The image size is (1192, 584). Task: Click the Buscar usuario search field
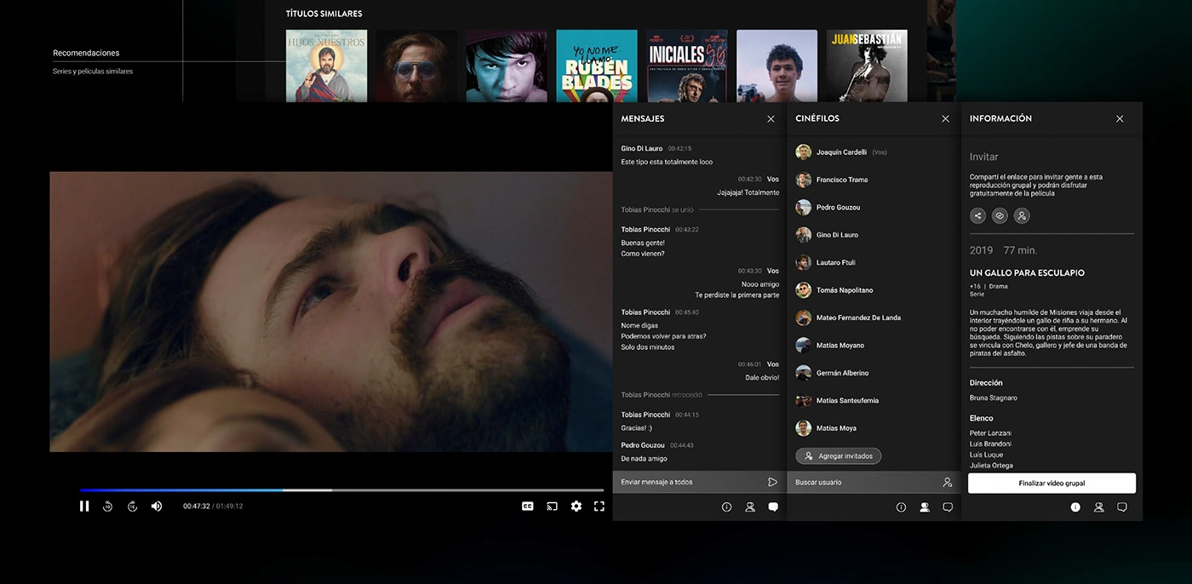tap(860, 482)
